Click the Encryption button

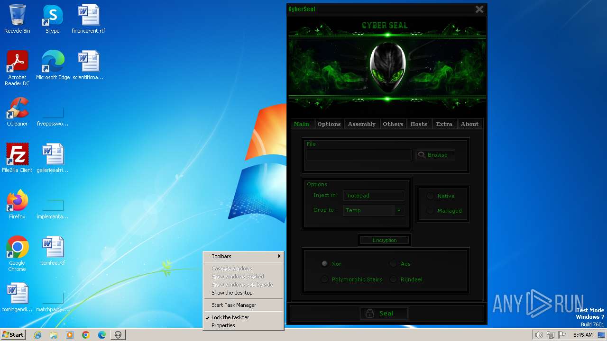click(x=385, y=240)
